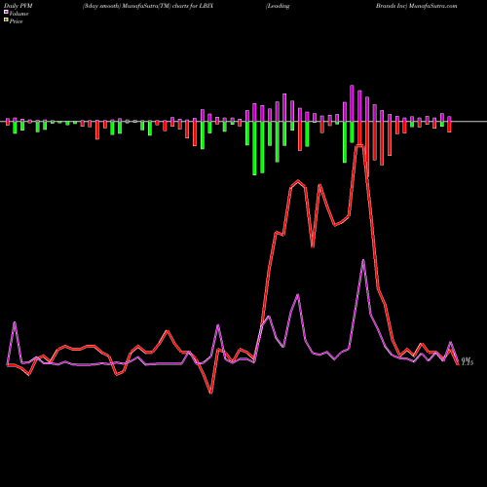Click the (Leading text in the header
The height and width of the screenshot is (487, 487).
coord(278,6)
